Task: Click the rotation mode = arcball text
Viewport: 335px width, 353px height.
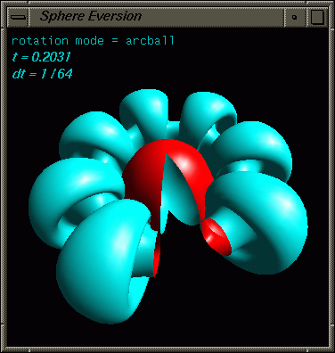Action: click(93, 41)
